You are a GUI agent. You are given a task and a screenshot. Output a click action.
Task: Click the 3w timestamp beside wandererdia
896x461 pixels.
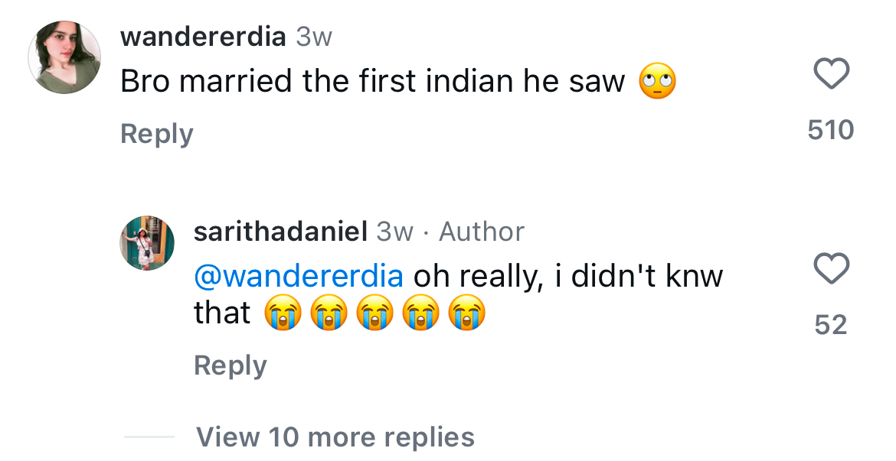314,37
